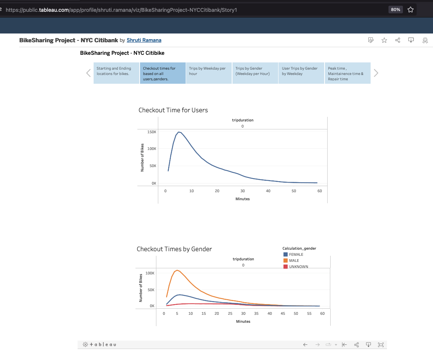The height and width of the screenshot is (357, 433).
Task: Click the BikeSharing Project - NYC Citibank heading
Action: (68, 40)
